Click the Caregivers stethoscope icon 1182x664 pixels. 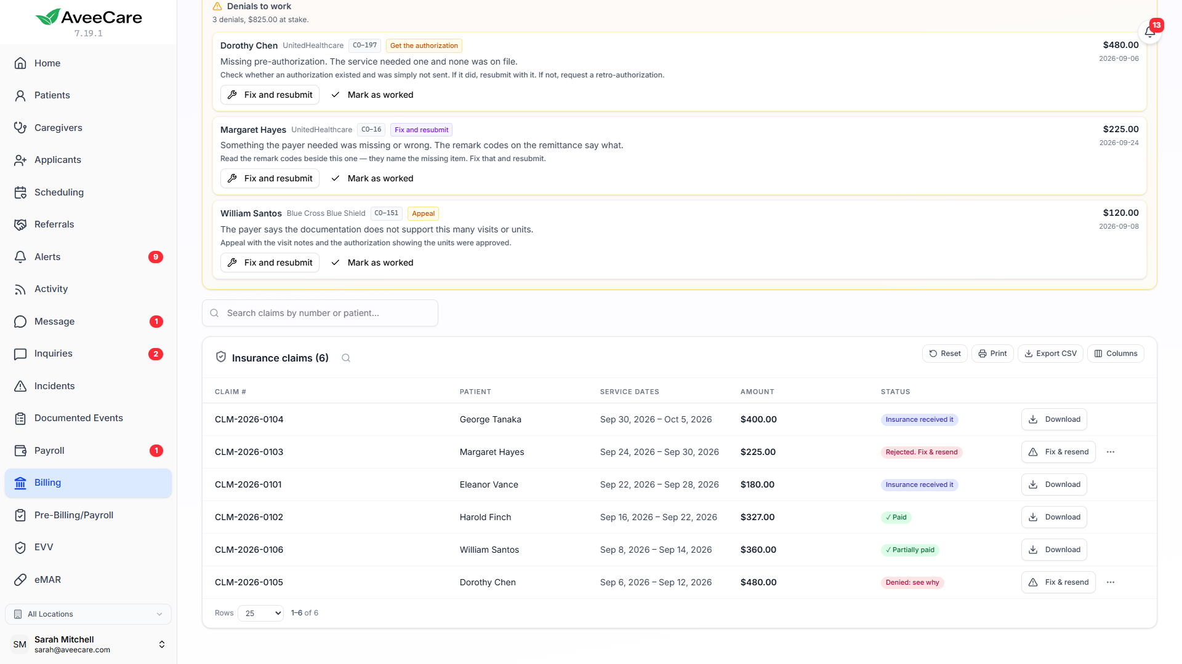click(x=20, y=128)
